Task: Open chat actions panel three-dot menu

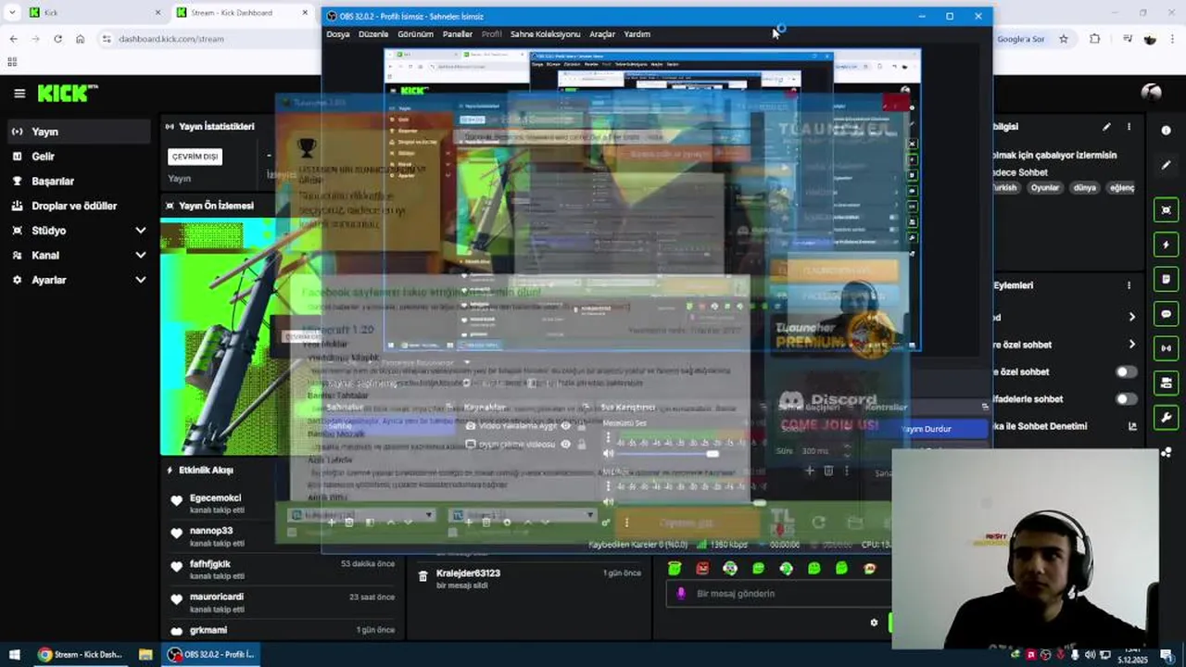Action: pyautogui.click(x=1129, y=285)
